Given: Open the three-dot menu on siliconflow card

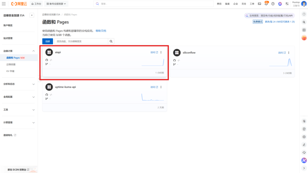Looking at the screenshot, I should tap(289, 53).
